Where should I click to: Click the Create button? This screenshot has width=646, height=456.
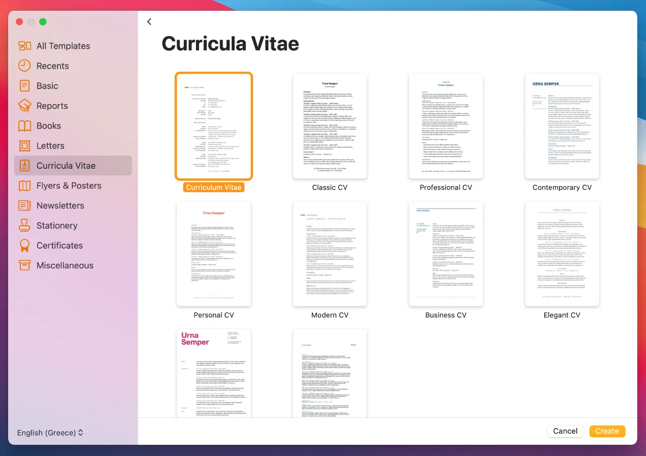pos(607,431)
